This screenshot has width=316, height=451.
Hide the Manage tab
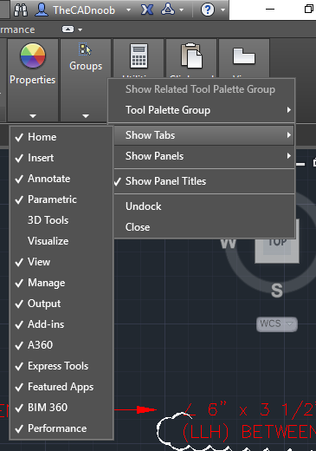click(61, 283)
